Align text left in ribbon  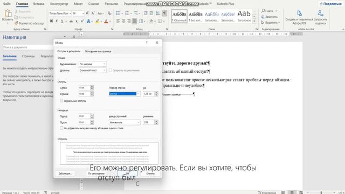pos(118,22)
